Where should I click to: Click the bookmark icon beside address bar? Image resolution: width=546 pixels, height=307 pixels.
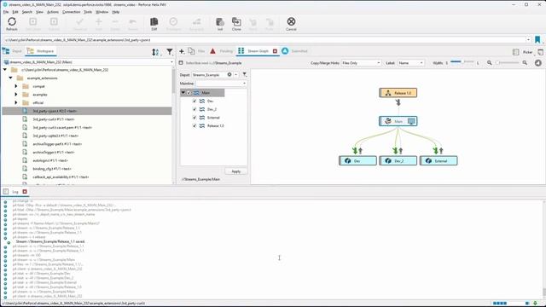537,40
